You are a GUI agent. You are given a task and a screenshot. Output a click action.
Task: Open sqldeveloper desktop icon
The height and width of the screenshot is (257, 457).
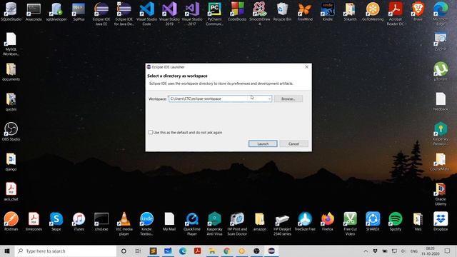[x=56, y=12]
